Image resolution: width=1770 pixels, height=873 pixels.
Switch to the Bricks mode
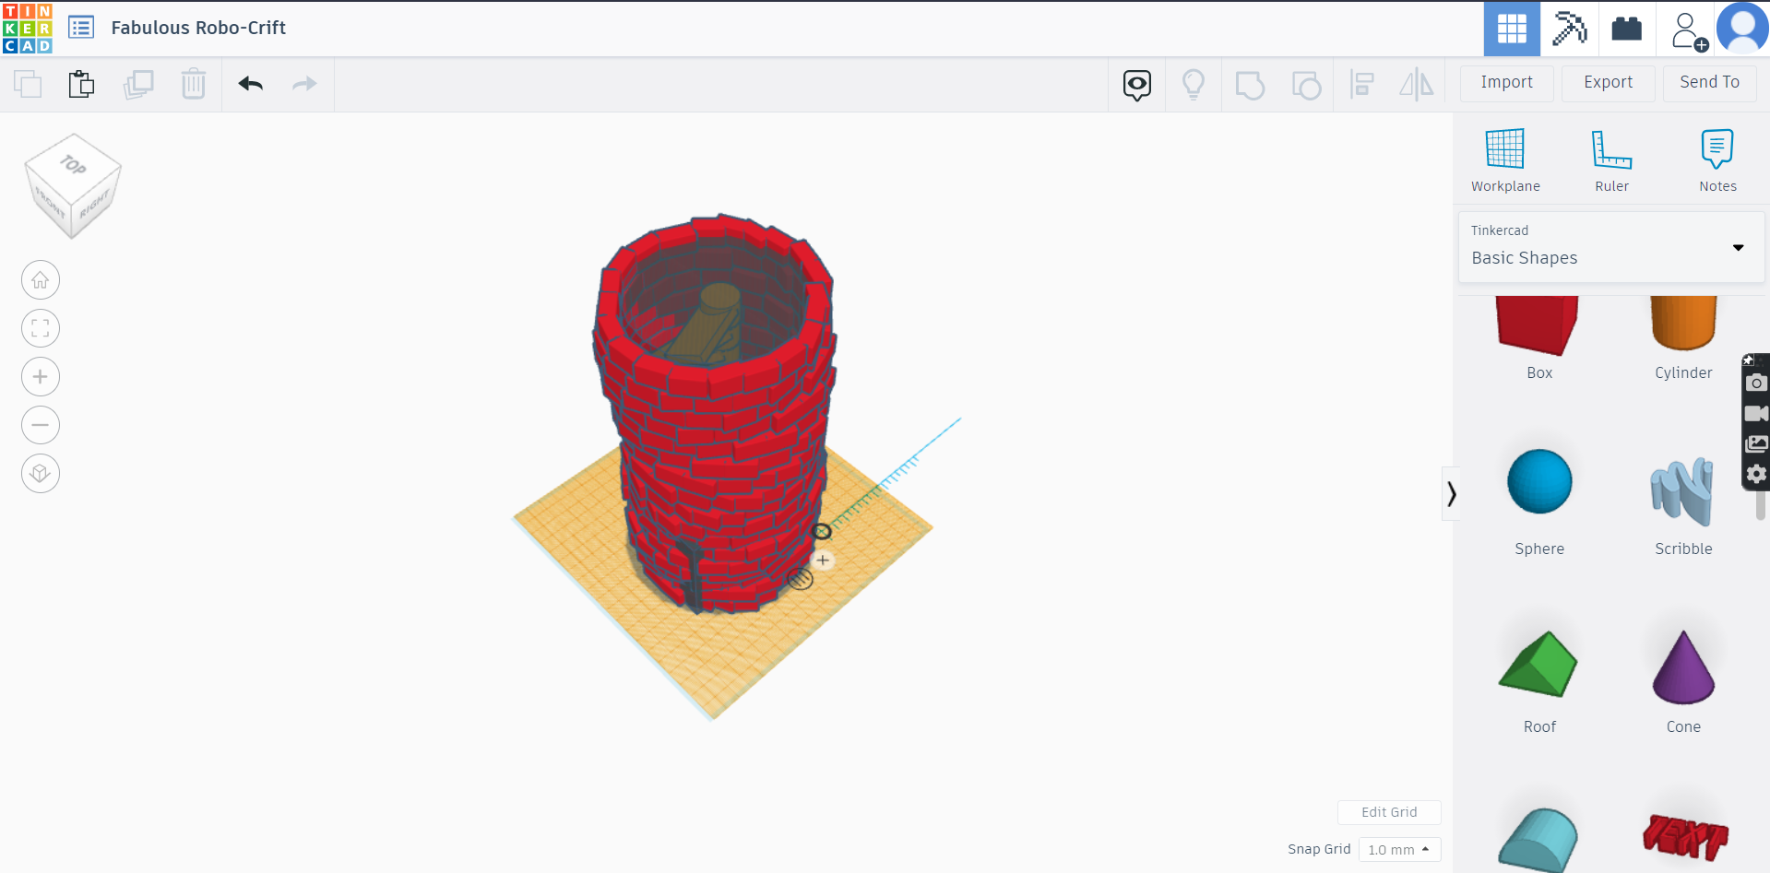coord(1626,29)
